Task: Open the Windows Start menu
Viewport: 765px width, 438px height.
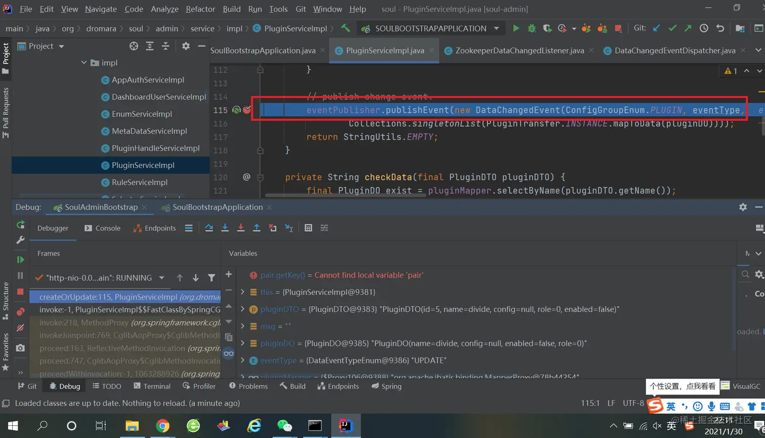Action: click(13, 426)
